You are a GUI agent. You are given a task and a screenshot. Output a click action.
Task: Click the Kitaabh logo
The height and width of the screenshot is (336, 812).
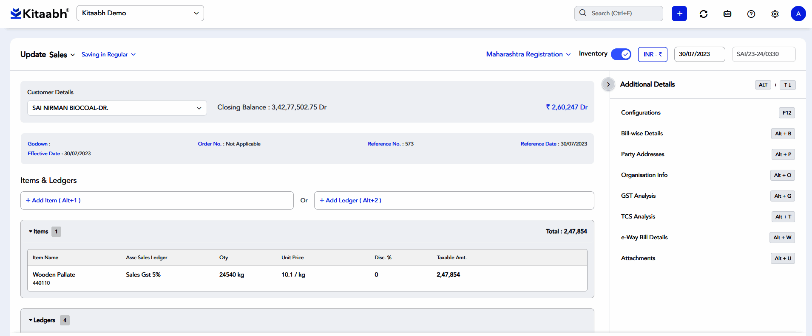(x=40, y=14)
